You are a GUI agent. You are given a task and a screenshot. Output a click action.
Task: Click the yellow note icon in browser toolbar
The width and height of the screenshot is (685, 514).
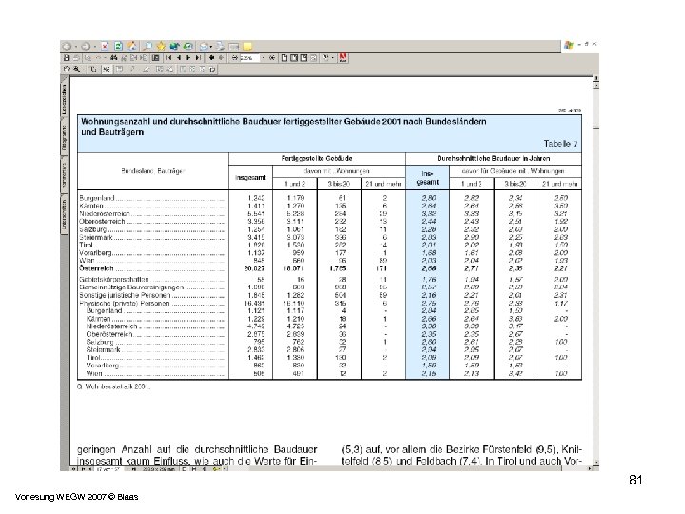(x=247, y=47)
